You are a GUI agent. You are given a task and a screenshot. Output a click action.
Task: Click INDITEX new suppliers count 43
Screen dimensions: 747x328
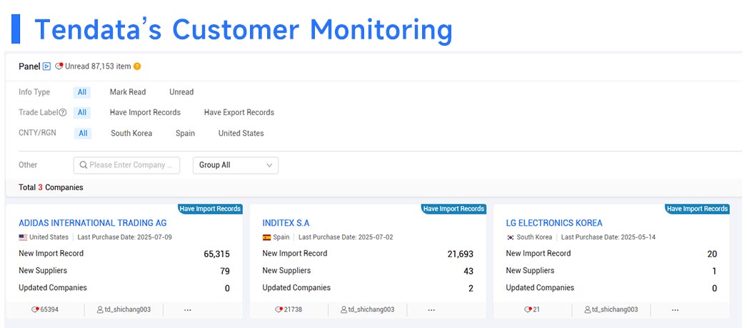[x=468, y=272]
